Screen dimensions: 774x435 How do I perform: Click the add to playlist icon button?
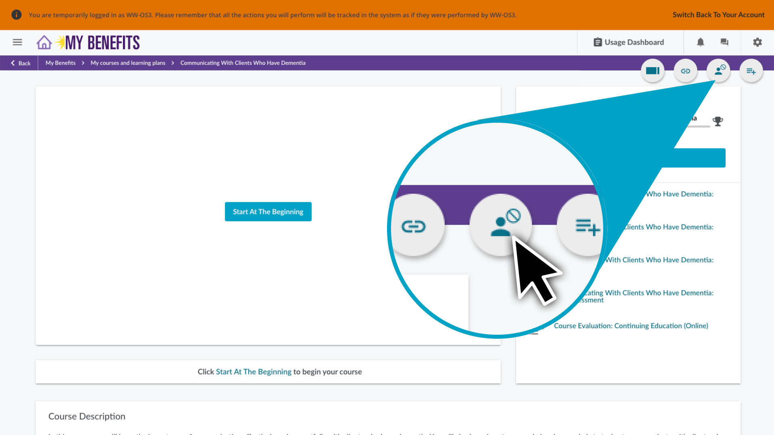point(751,71)
